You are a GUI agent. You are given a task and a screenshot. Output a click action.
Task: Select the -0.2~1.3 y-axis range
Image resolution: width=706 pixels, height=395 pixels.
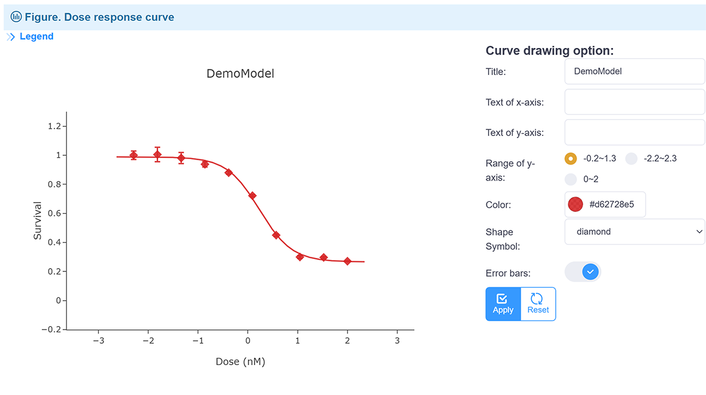[x=571, y=159]
